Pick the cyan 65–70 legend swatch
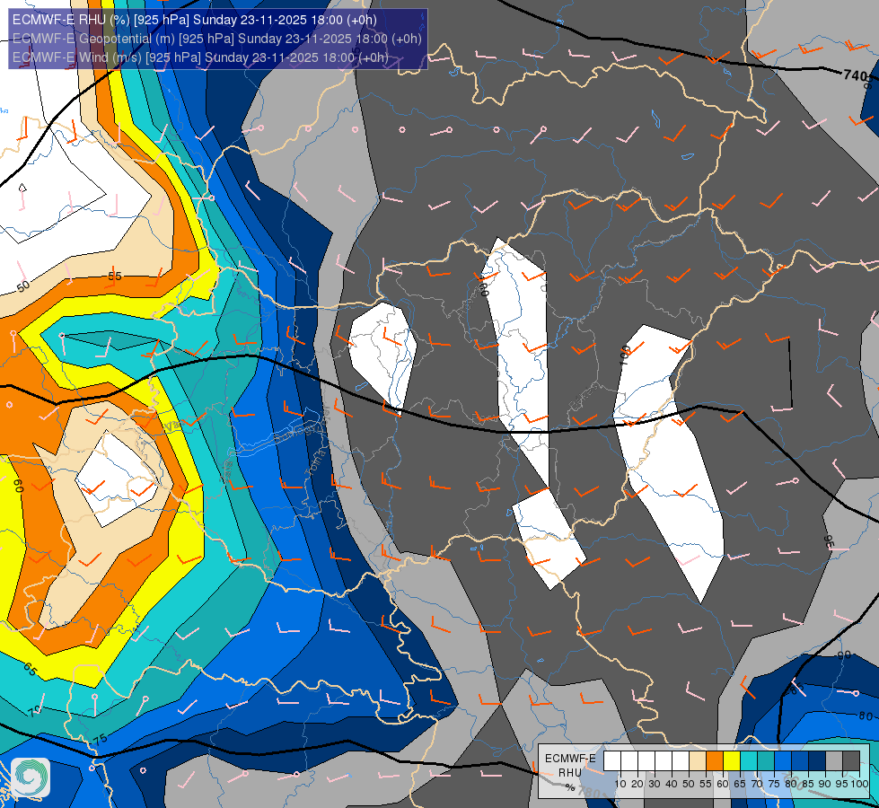Screen dimensions: 879x808 tap(749, 760)
